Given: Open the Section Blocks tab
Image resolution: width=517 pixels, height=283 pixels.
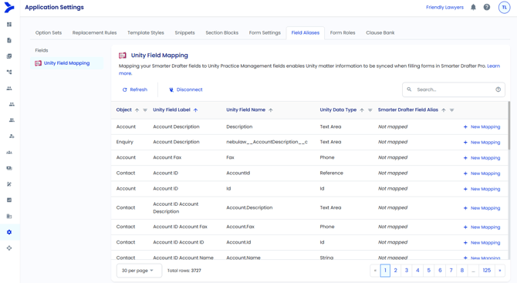Looking at the screenshot, I should click(222, 32).
